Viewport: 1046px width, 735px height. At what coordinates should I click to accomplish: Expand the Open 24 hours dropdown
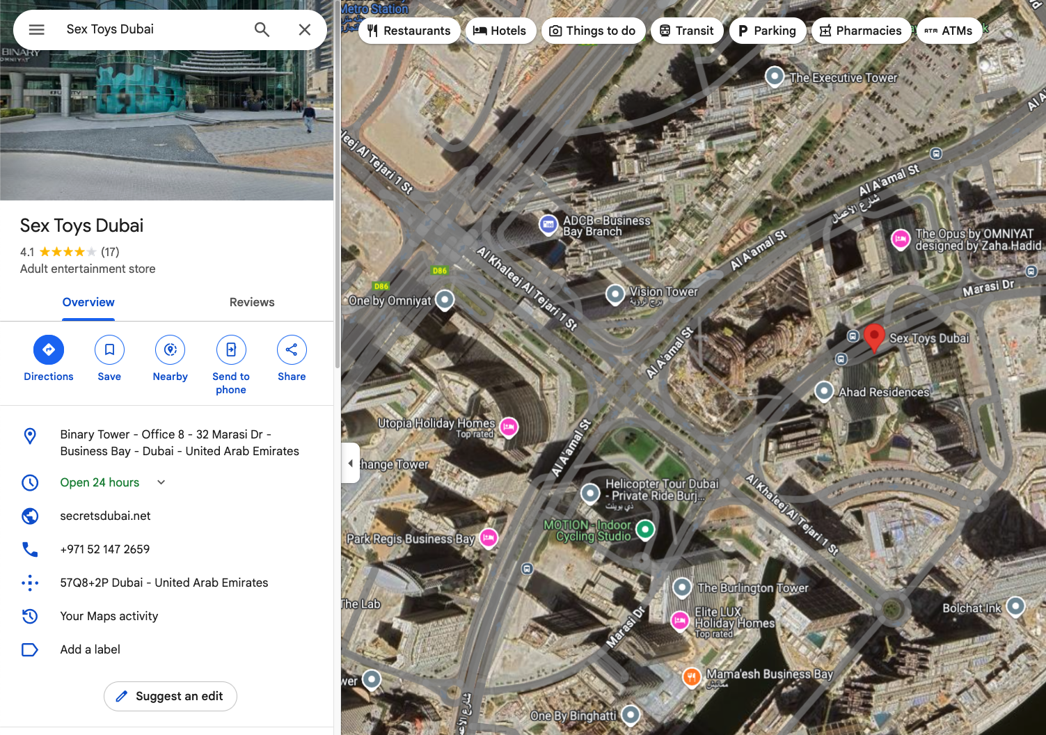coord(161,482)
